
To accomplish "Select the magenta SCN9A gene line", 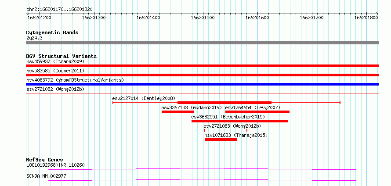I will coord(202,180).
